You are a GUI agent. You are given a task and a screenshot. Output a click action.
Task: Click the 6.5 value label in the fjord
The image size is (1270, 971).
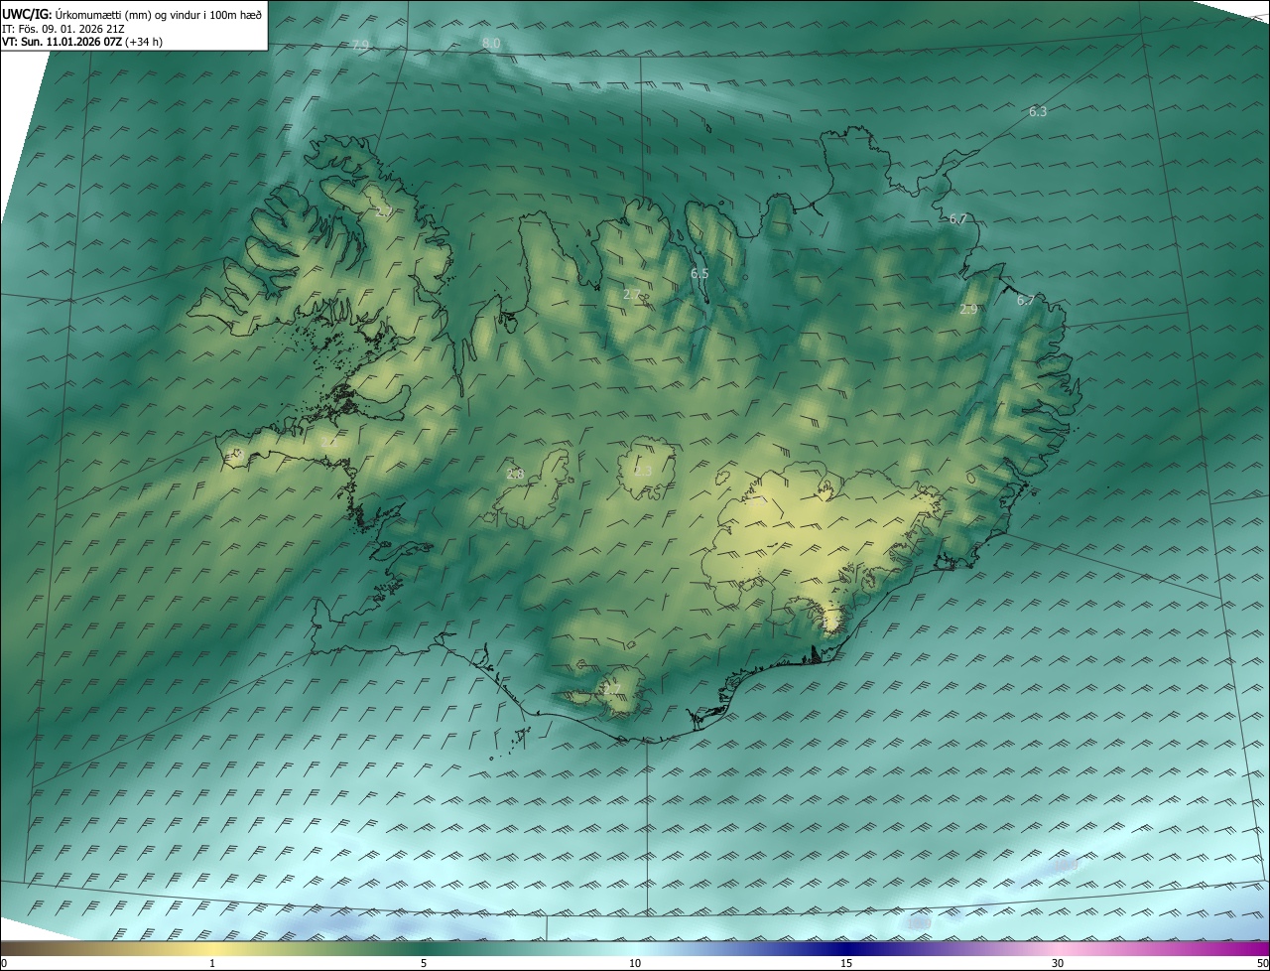[699, 273]
